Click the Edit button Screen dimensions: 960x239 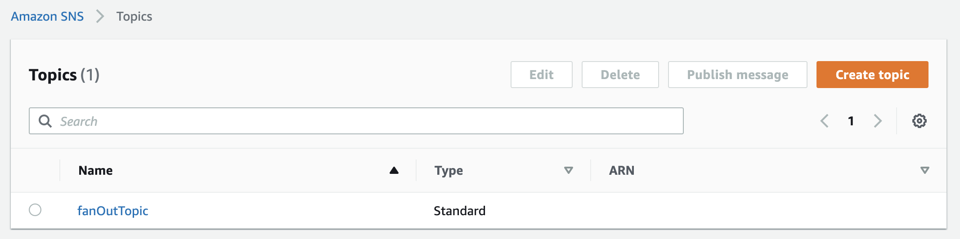542,75
